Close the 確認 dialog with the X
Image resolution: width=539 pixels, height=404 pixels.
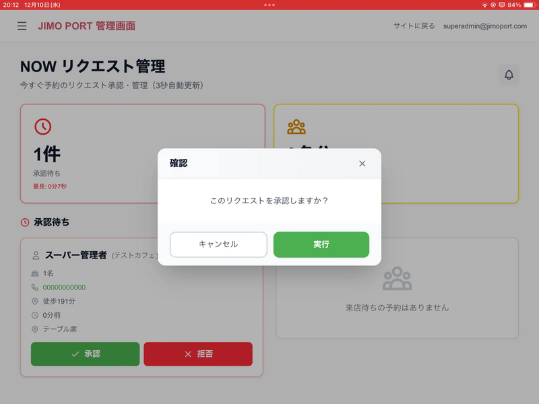click(362, 164)
